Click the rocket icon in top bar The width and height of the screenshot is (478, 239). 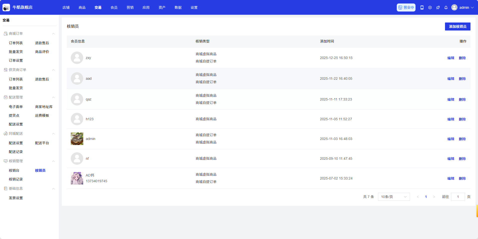point(438,7)
